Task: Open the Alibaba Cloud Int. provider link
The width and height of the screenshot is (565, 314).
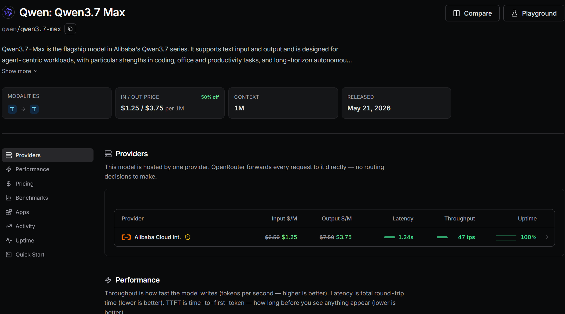Action: (158, 237)
